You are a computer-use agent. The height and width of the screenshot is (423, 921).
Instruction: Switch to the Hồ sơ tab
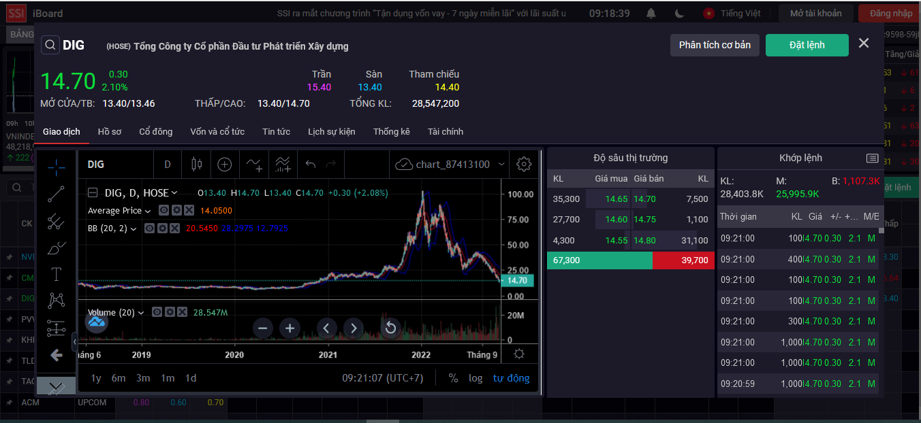[110, 131]
